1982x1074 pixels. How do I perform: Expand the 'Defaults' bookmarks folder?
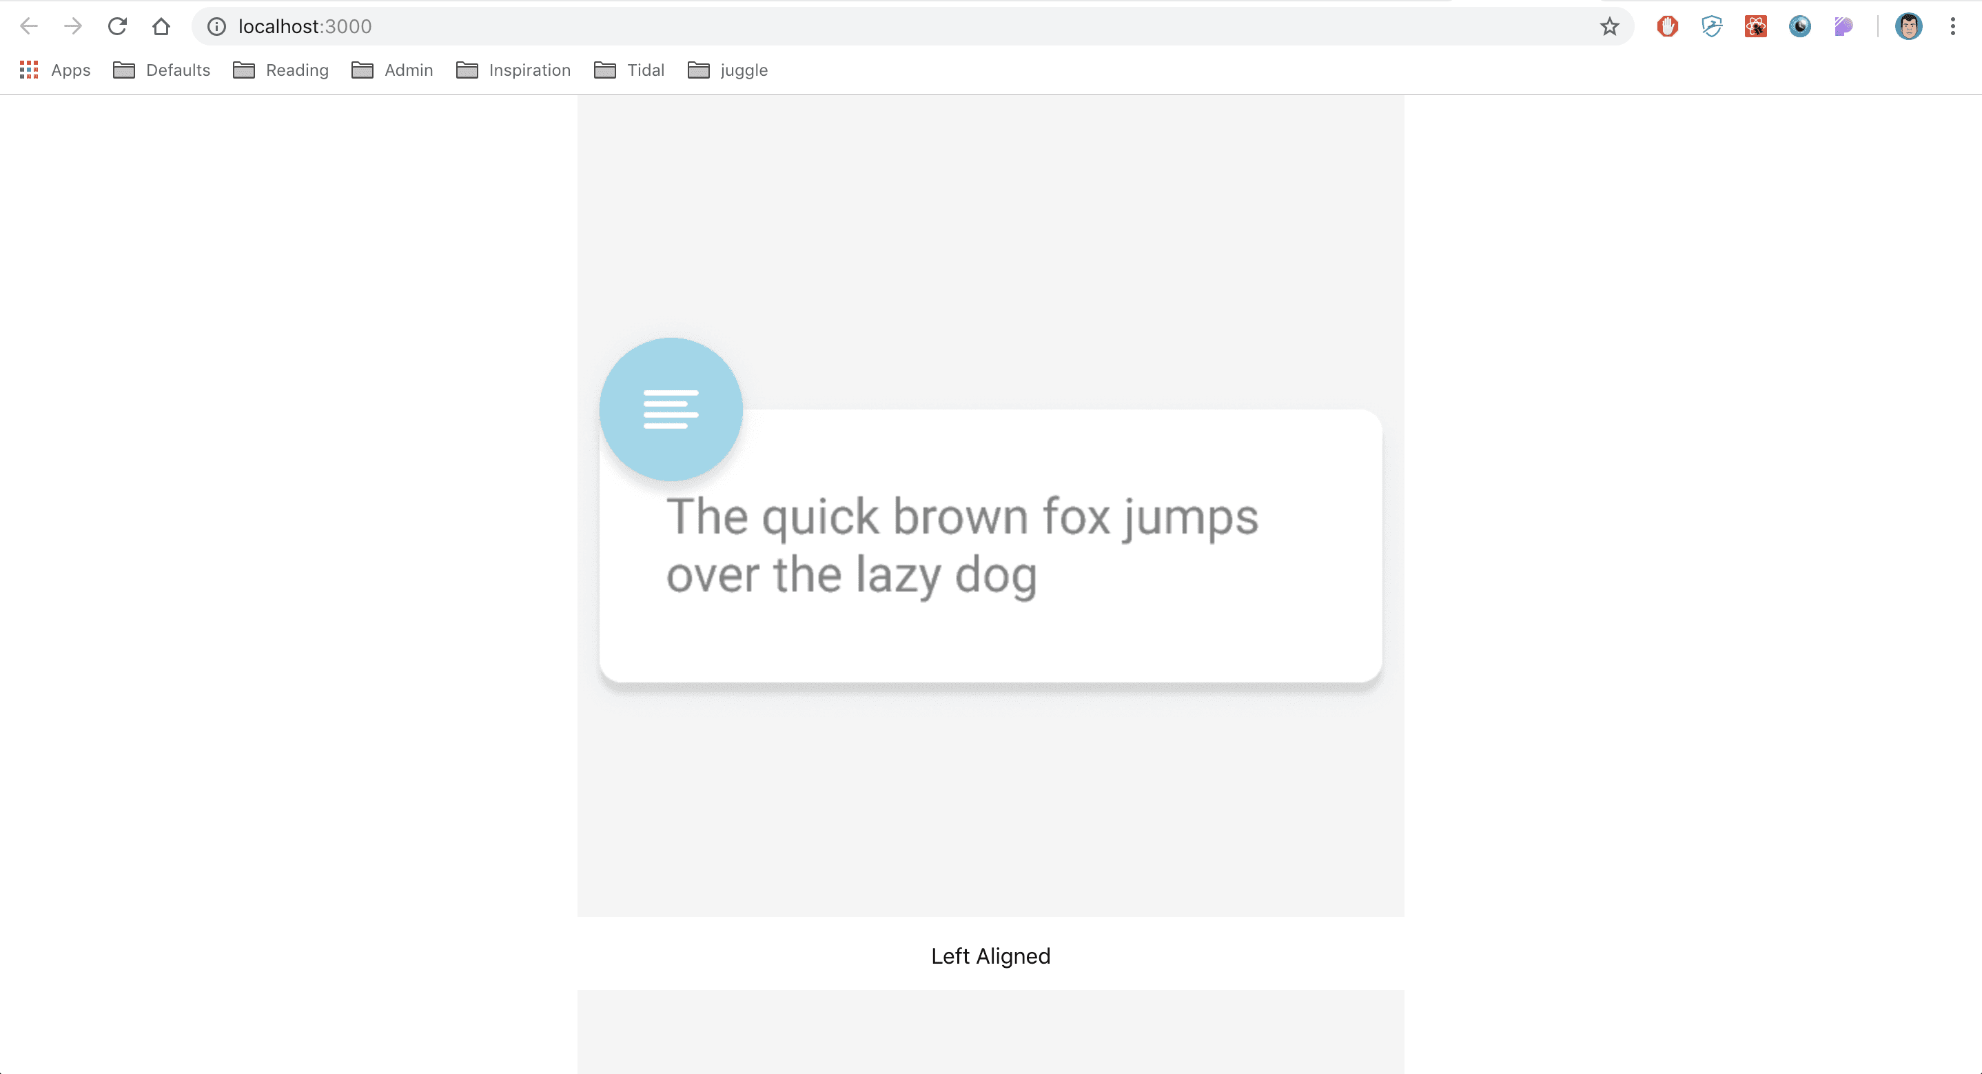tap(159, 70)
